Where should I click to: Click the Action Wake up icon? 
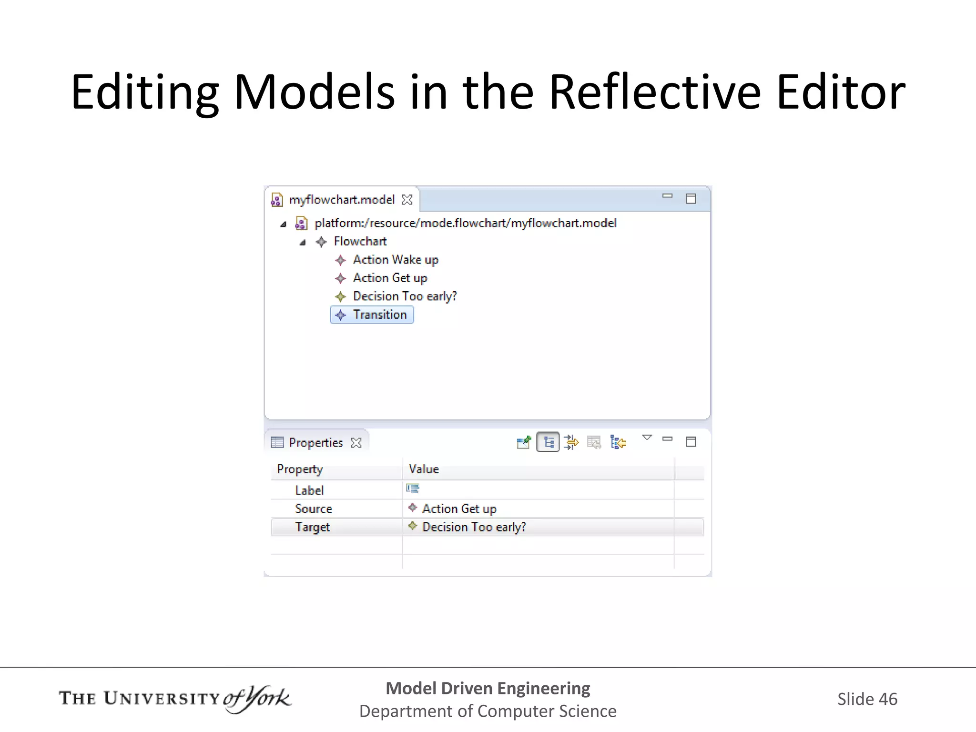click(x=340, y=260)
